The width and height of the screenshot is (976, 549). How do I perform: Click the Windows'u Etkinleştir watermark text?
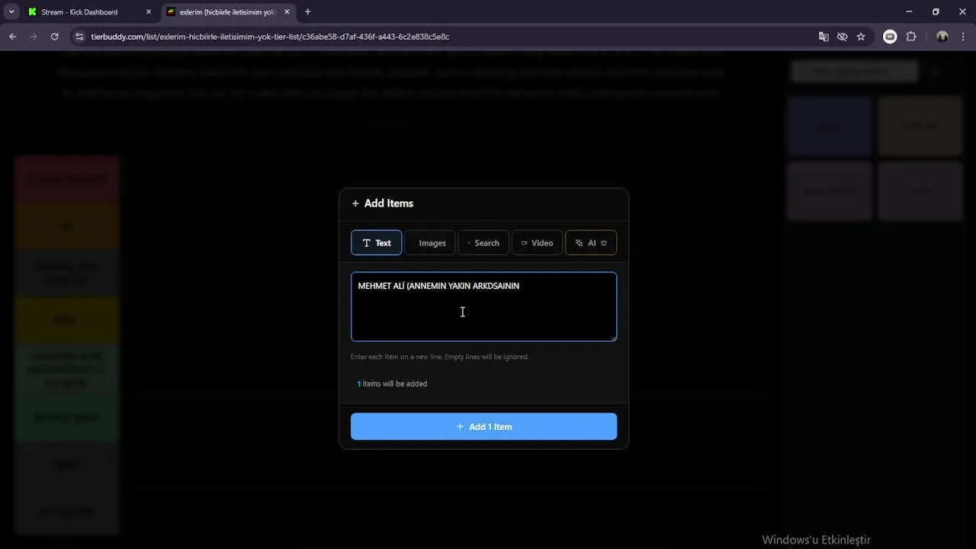[816, 540]
